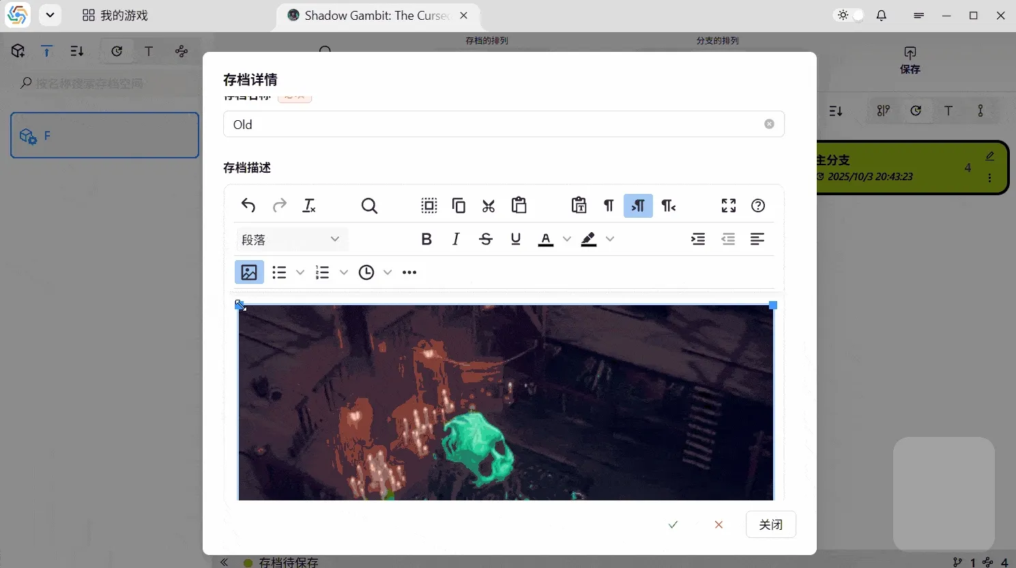
Task: Insert image using the picture icon
Action: click(249, 272)
